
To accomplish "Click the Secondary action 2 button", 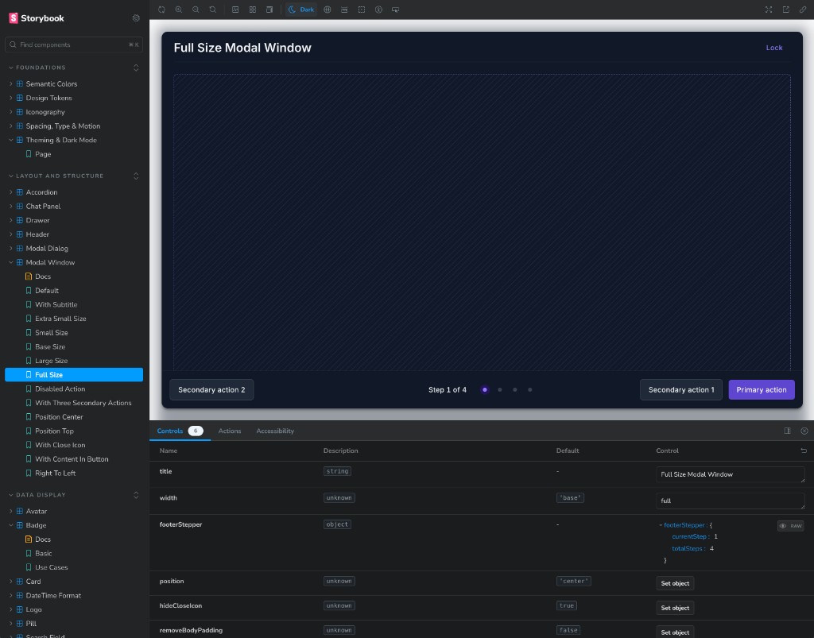I will tap(211, 389).
